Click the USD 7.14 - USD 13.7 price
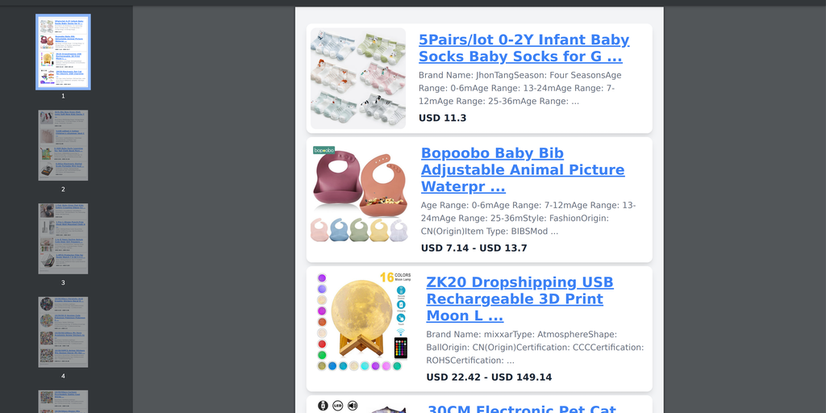This screenshot has height=413, width=826. [x=473, y=248]
